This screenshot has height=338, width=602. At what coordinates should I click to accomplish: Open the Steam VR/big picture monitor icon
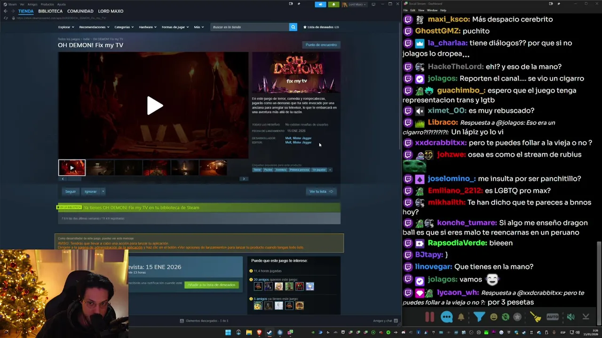point(373,4)
